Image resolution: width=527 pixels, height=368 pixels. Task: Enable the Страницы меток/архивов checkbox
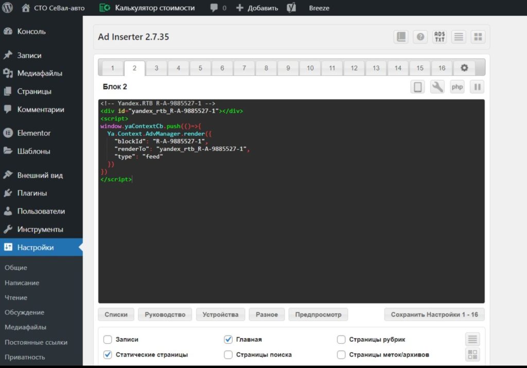coord(341,355)
